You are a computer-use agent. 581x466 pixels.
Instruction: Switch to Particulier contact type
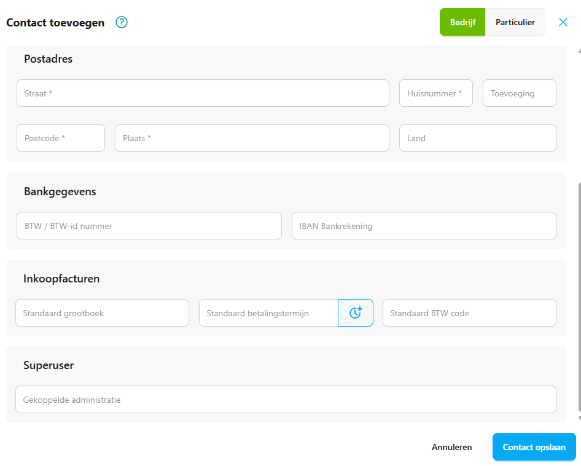click(515, 22)
